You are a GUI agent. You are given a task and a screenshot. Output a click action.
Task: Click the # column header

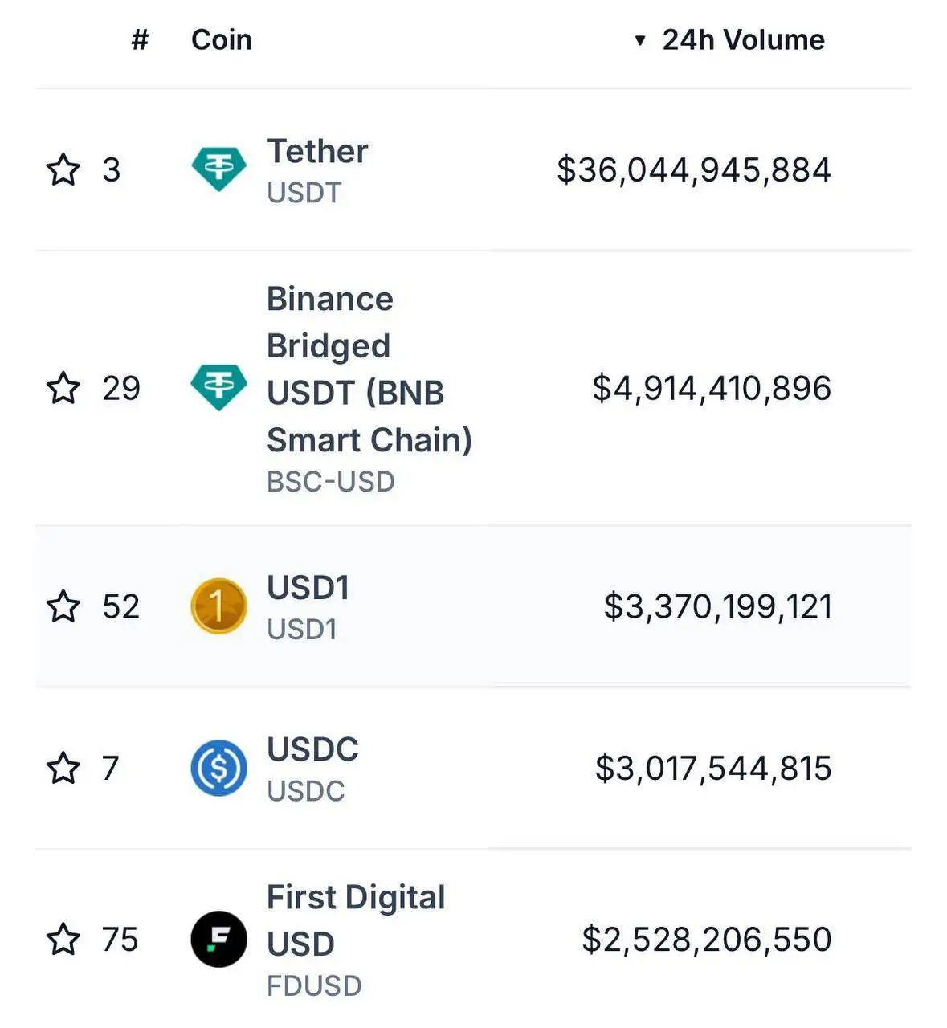pyautogui.click(x=138, y=39)
